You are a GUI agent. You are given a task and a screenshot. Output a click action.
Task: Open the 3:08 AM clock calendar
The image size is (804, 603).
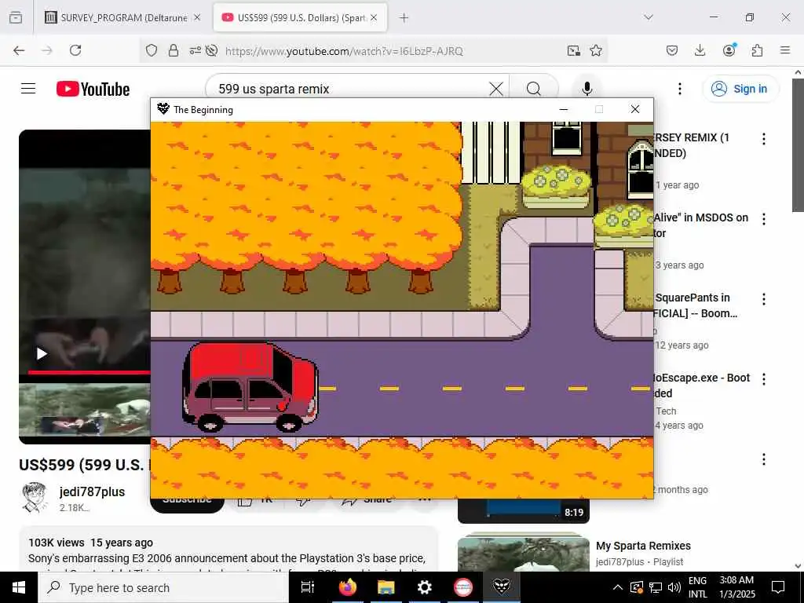tap(736, 587)
